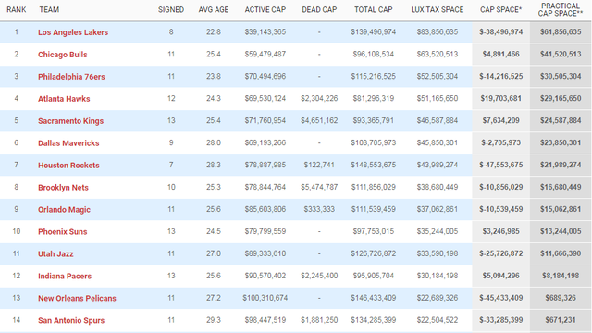Select the Sacramento Kings link
Screen dimensions: 592x333
pyautogui.click(x=70, y=121)
